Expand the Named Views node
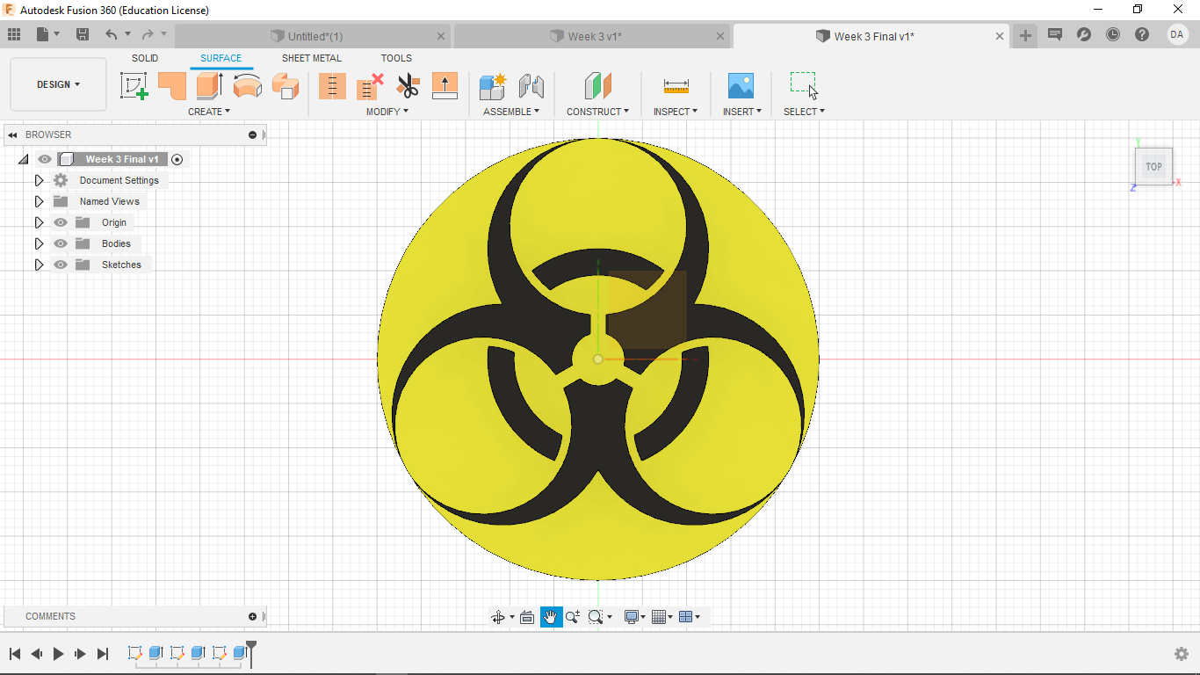Image resolution: width=1200 pixels, height=675 pixels. [x=39, y=201]
